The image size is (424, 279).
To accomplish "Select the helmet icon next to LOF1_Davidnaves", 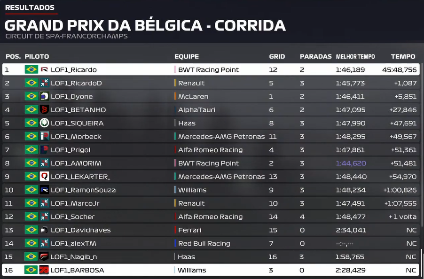I will (x=44, y=230).
